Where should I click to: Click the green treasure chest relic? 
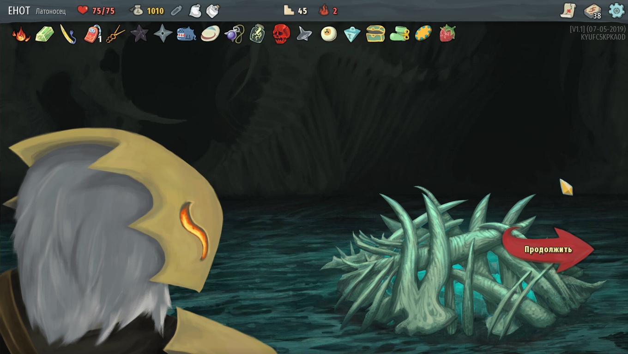pos(376,34)
